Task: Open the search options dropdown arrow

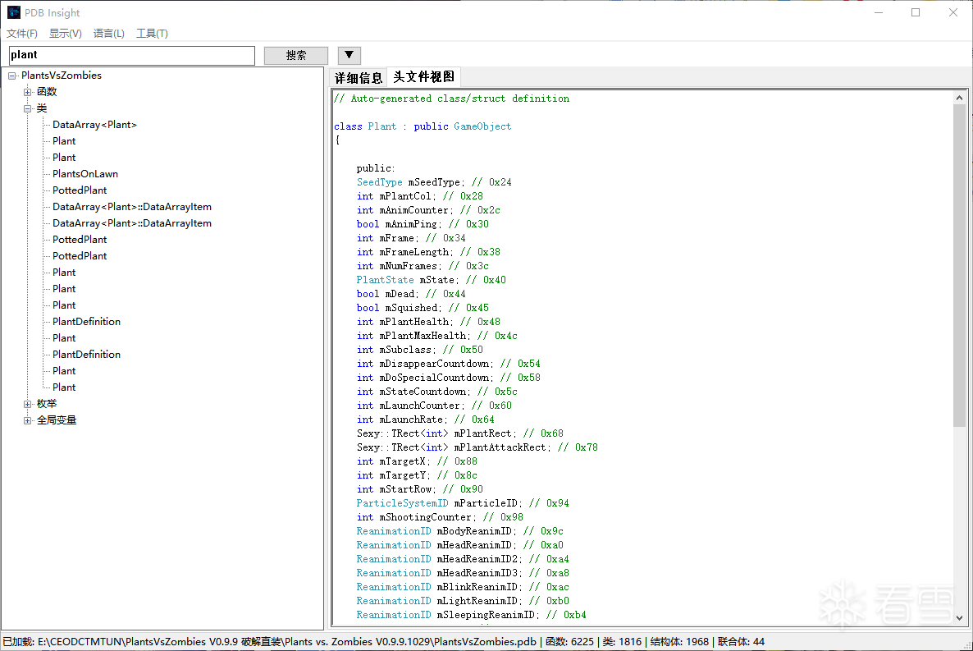Action: (349, 55)
